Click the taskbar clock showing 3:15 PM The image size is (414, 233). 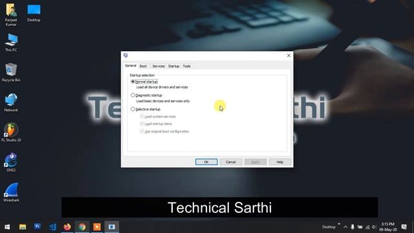[388, 227]
